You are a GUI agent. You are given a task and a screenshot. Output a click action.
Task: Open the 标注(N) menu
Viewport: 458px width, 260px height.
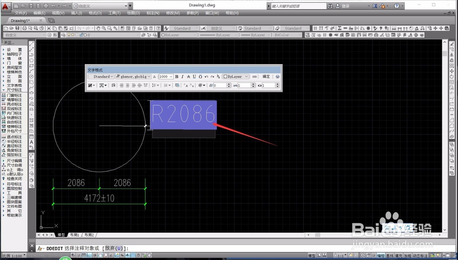(x=153, y=13)
